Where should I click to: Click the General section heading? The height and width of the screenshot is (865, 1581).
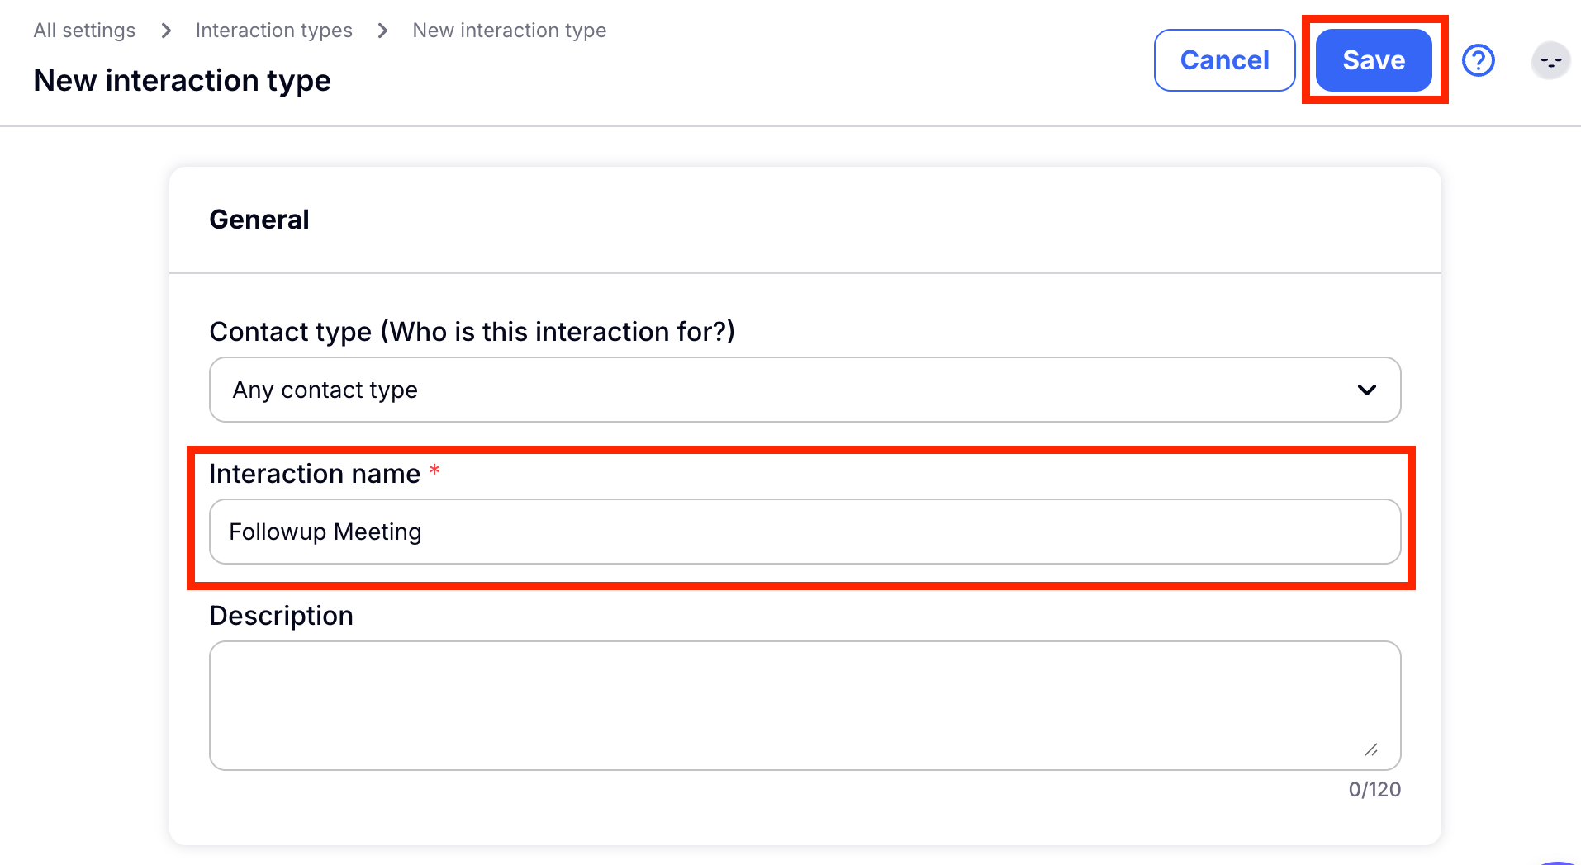[259, 220]
